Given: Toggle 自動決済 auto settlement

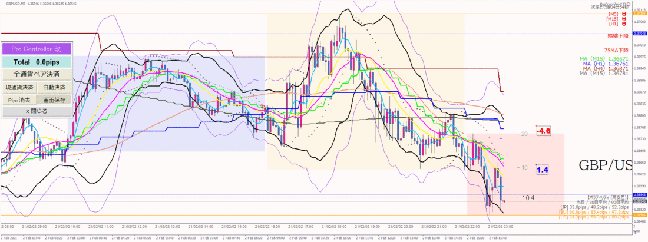Looking at the screenshot, I should [54, 88].
